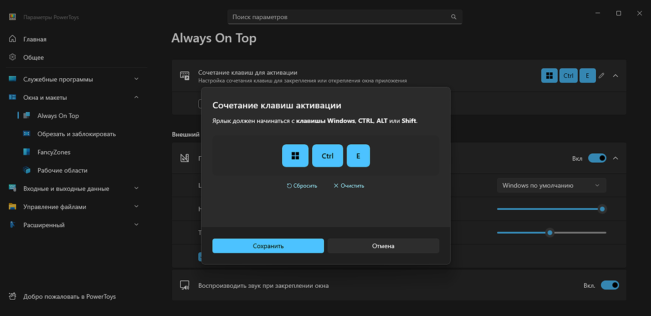
Task: Expand the Служебные программы section chevron
Action: point(136,79)
